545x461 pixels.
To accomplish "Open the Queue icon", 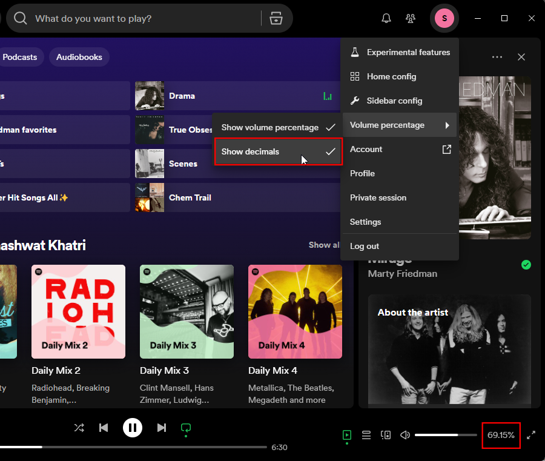I will 366,435.
